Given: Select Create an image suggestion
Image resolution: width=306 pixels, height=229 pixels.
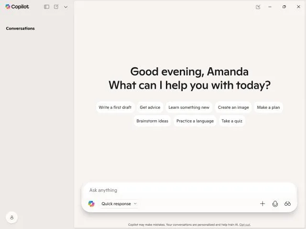Looking at the screenshot, I should (233, 107).
